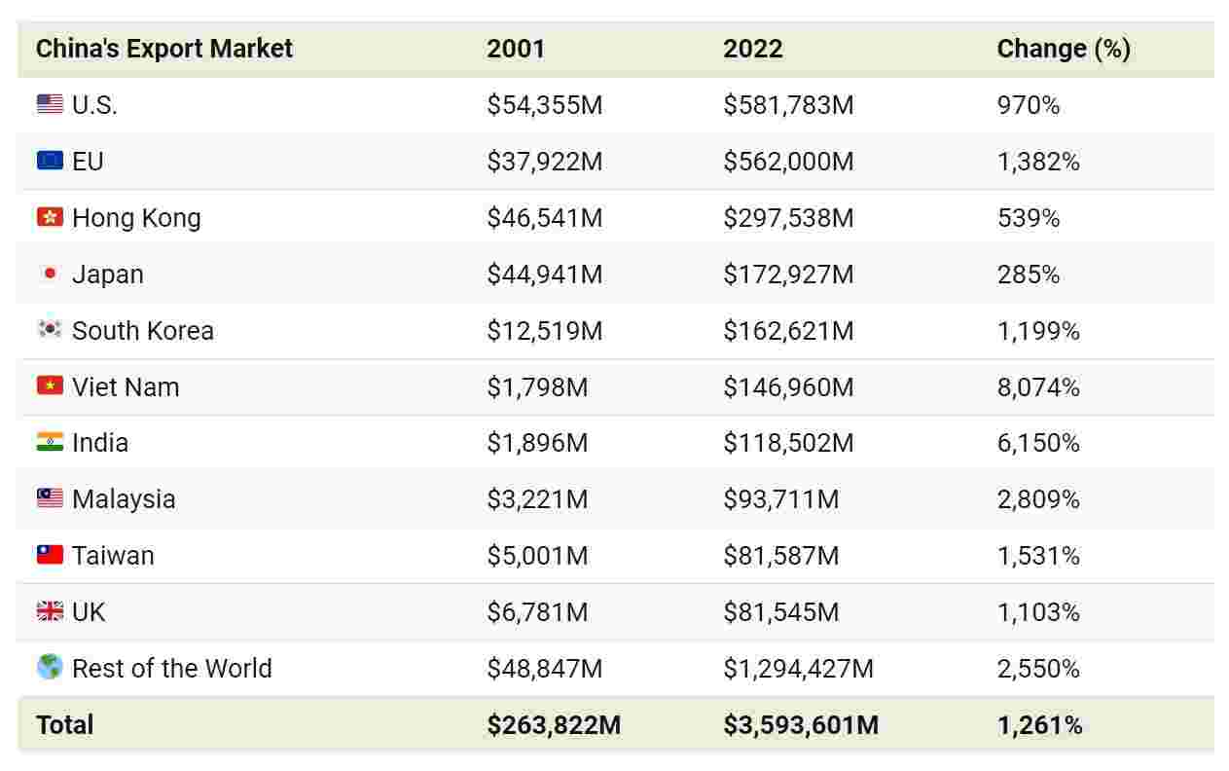1229x771 pixels.
Task: Click the South Korea flag icon
Action: (50, 330)
